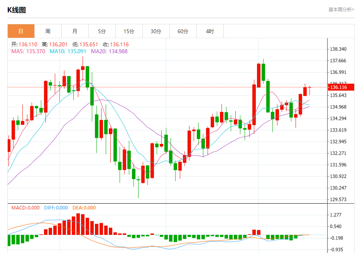Open the 4时 interval tab
360x253 pixels.
(210, 31)
